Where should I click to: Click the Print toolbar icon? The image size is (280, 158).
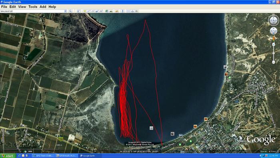132,11
